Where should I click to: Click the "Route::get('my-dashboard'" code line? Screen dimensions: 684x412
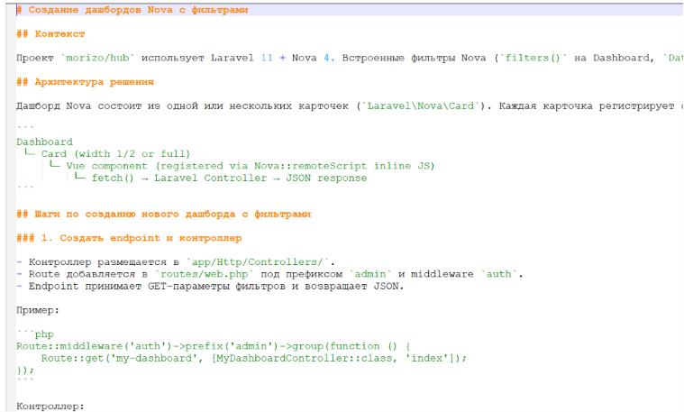[254, 358]
